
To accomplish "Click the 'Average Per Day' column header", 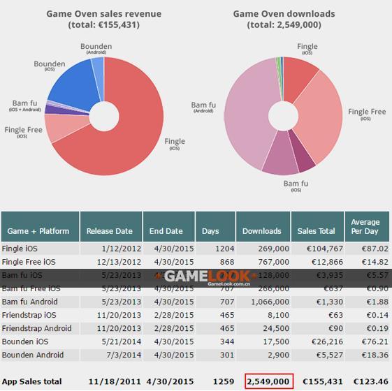I will (367, 227).
